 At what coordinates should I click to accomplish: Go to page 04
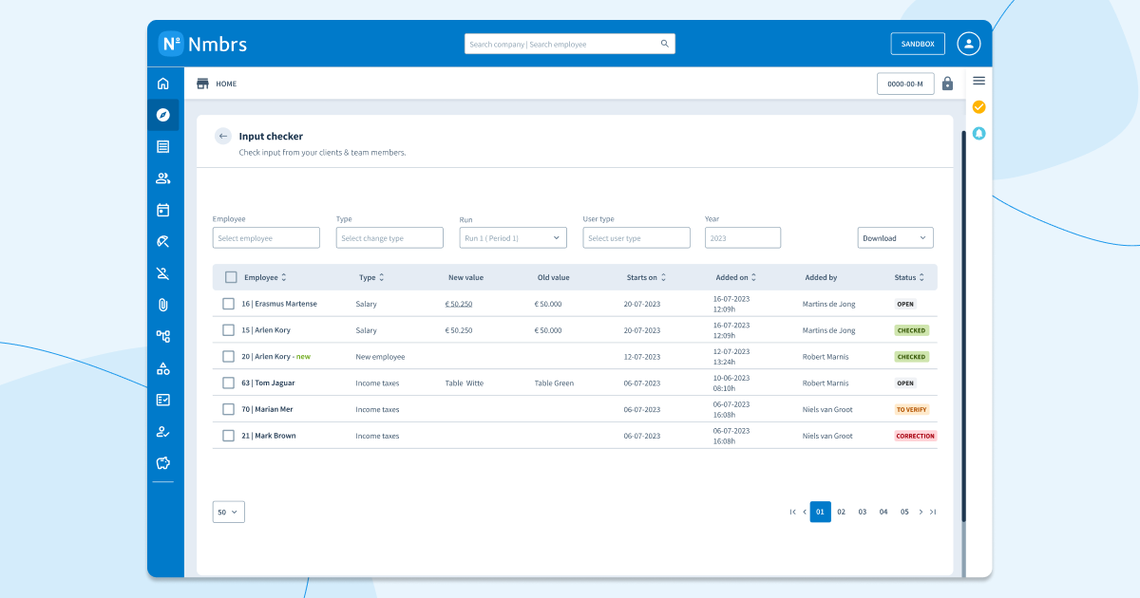883,512
